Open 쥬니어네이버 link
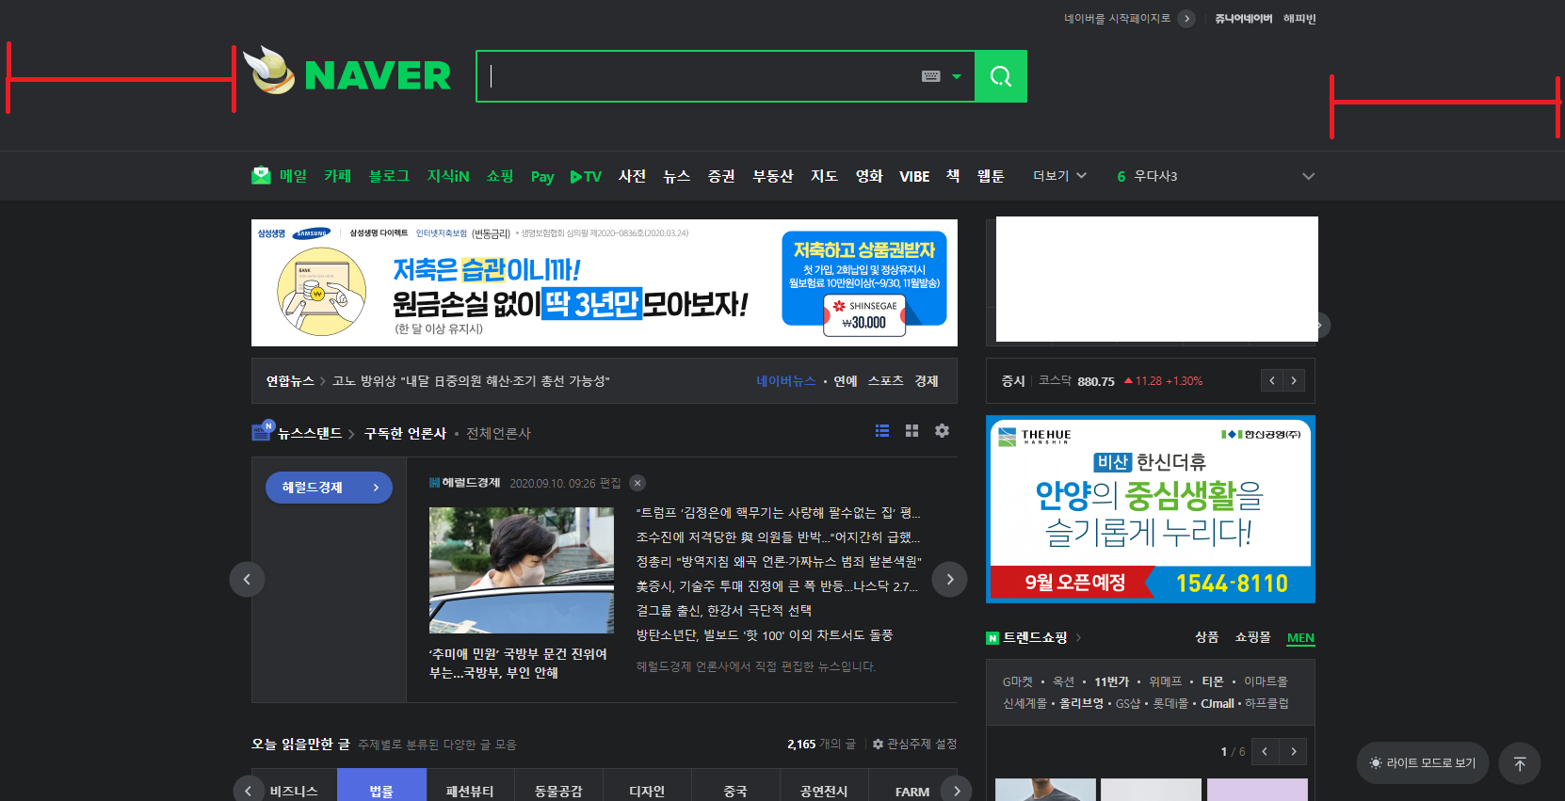 click(1243, 19)
